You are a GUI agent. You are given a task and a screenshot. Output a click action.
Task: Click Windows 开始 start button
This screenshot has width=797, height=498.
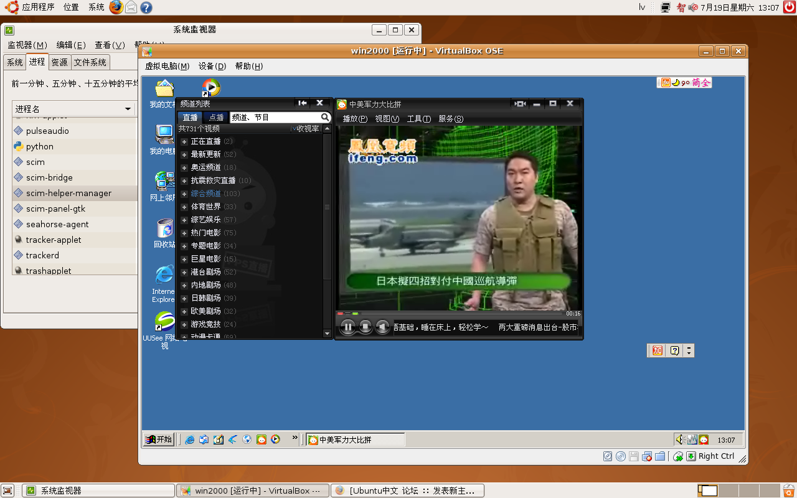(158, 439)
